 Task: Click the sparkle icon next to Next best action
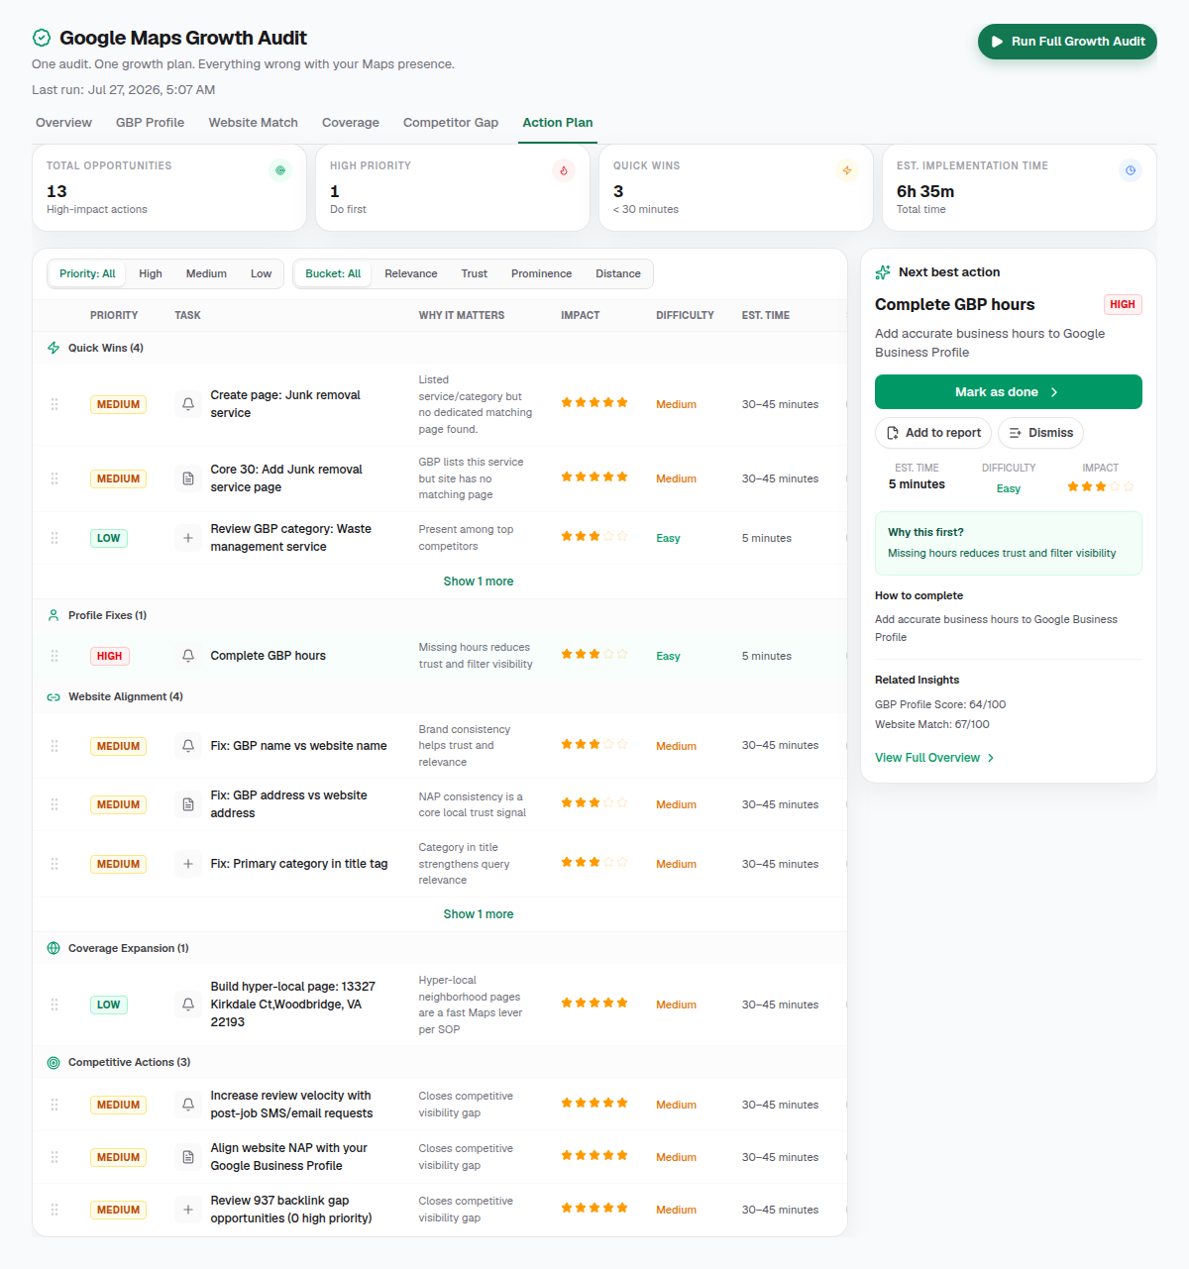coord(883,272)
